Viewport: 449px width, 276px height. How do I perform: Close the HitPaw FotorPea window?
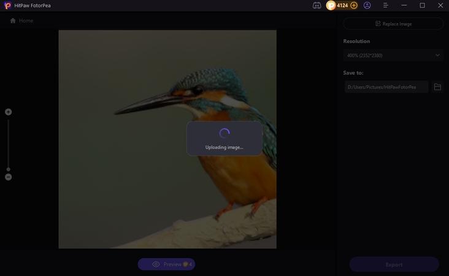440,6
